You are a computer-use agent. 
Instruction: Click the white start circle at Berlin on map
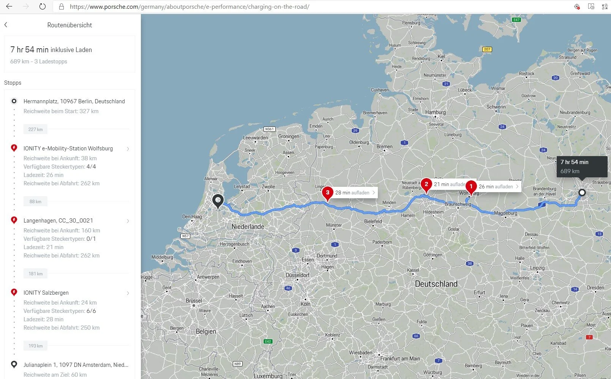582,193
